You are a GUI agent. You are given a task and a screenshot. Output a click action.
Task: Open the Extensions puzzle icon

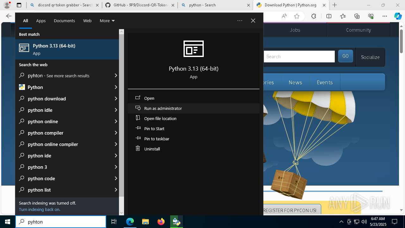coord(314,16)
